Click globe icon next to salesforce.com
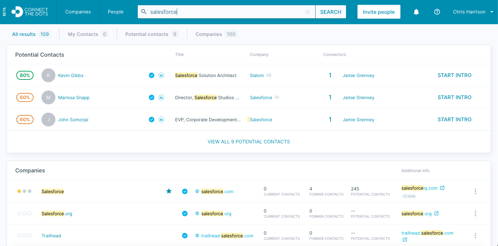The height and width of the screenshot is (246, 498). [197, 191]
